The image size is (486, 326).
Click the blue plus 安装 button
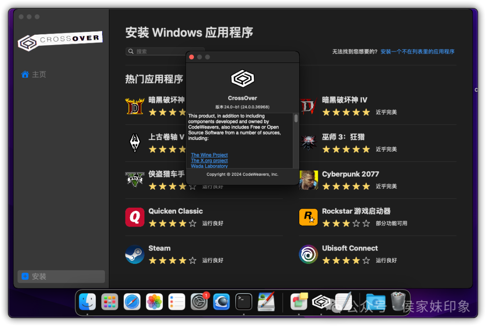pyautogui.click(x=61, y=277)
